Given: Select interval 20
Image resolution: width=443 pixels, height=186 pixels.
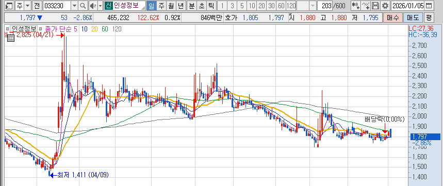Looking at the screenshot, I should click(261, 5).
